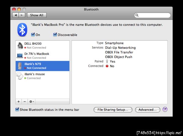Toggle the Bluetooth On checkbox

pyautogui.click(x=33, y=35)
